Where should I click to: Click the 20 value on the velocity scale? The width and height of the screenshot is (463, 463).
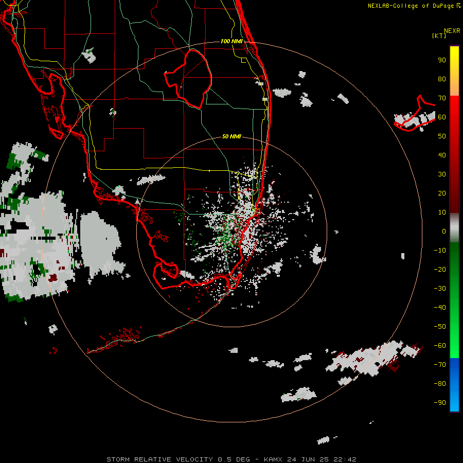[442, 193]
